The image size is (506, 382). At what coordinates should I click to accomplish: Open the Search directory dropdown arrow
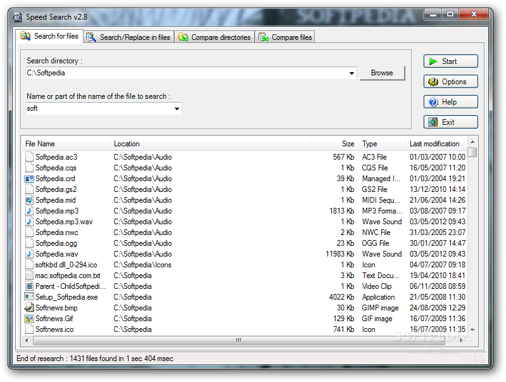(x=351, y=73)
